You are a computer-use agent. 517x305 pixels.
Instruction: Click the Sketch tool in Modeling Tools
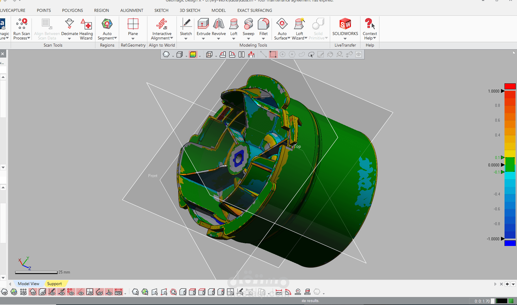(186, 26)
